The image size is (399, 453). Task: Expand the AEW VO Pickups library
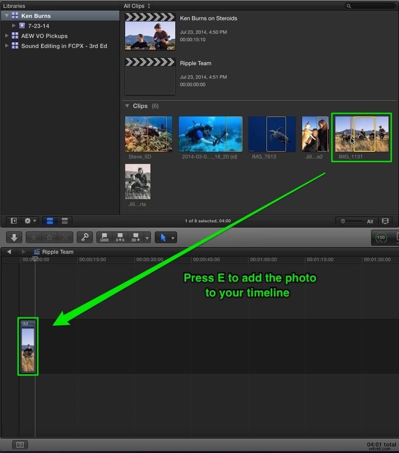[x=6, y=36]
